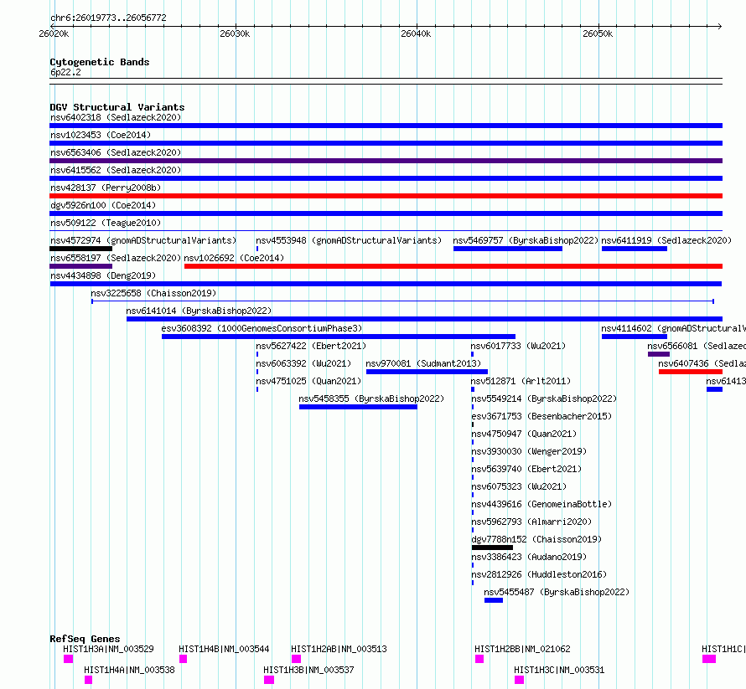Image resolution: width=746 pixels, height=689 pixels.
Task: Click the nsv428137 (Perry2008b) red variant bar
Action: [x=386, y=196]
